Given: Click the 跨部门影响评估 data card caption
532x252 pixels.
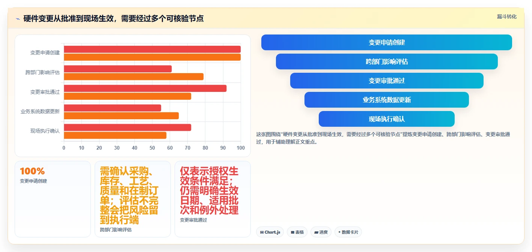Looking at the screenshot, I should coord(116,229).
